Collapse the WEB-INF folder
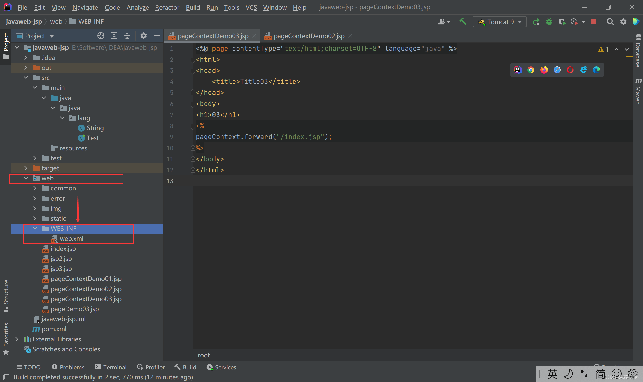The height and width of the screenshot is (382, 643). pos(35,228)
